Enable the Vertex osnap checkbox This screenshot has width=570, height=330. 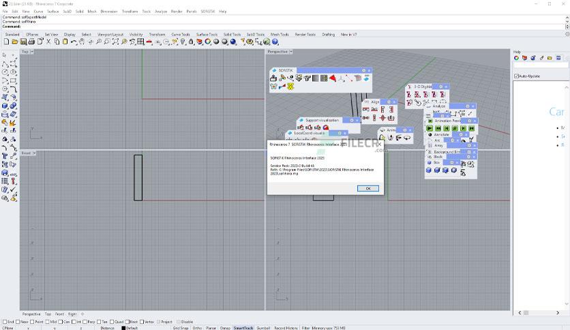(x=142, y=322)
